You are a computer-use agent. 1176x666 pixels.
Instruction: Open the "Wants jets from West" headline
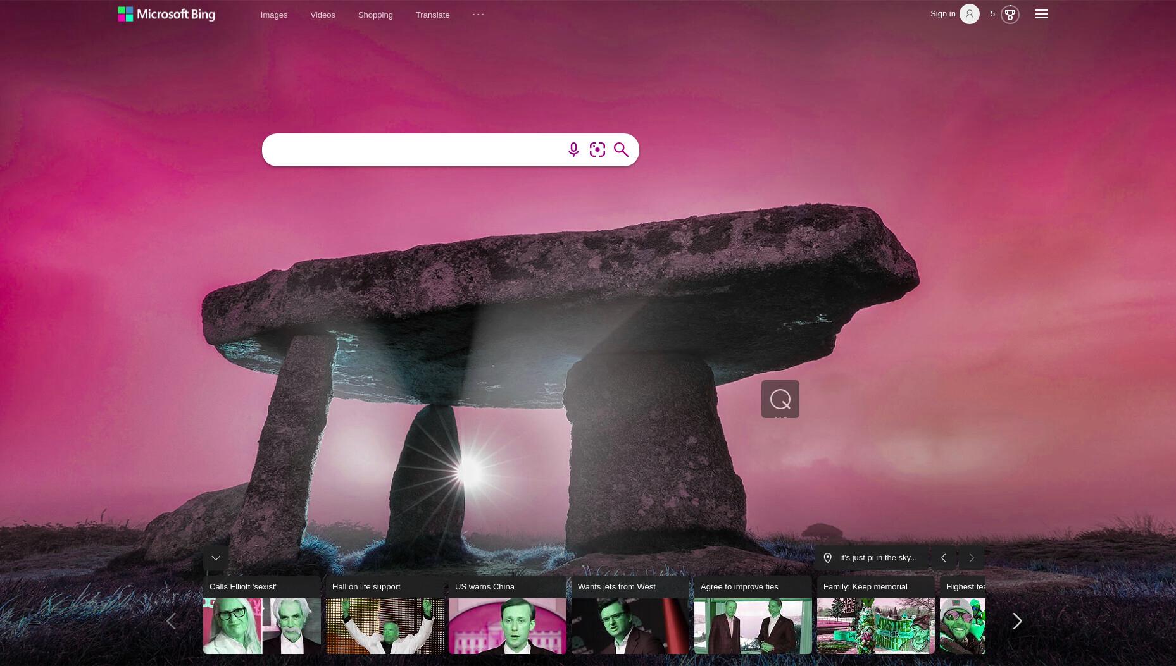click(616, 587)
